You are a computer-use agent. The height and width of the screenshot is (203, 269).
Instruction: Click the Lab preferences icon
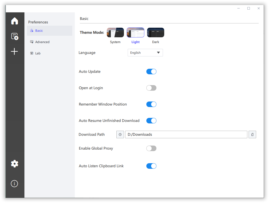[x=32, y=53]
